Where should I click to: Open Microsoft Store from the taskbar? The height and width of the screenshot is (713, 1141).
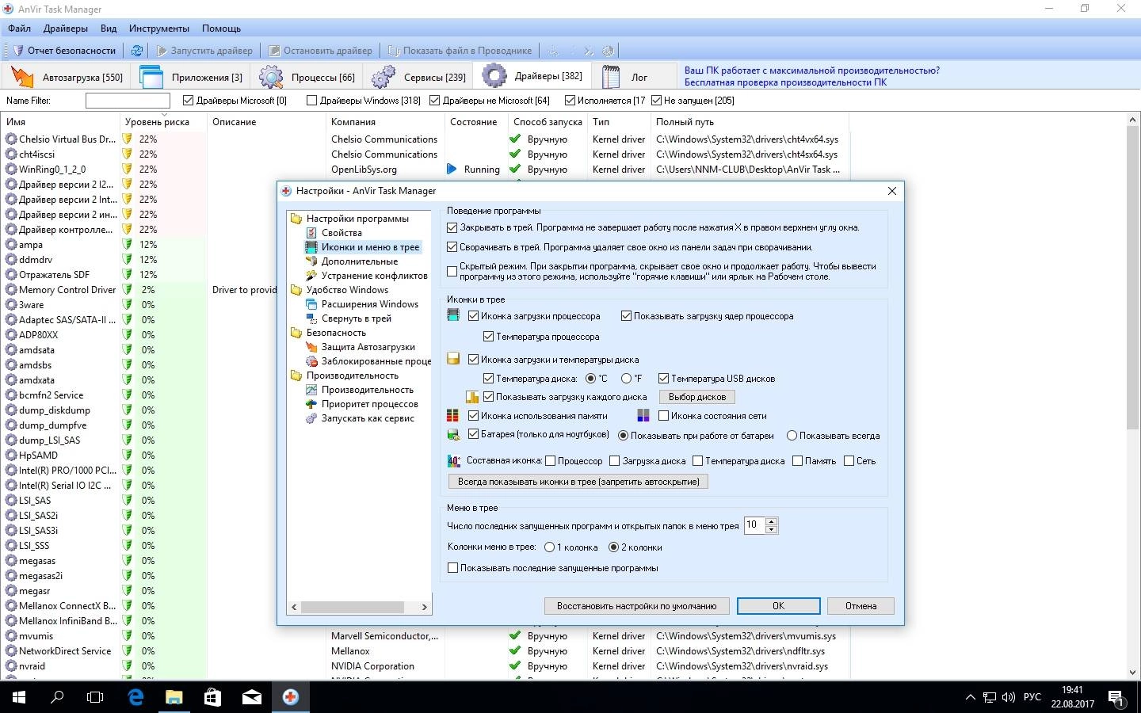click(212, 697)
